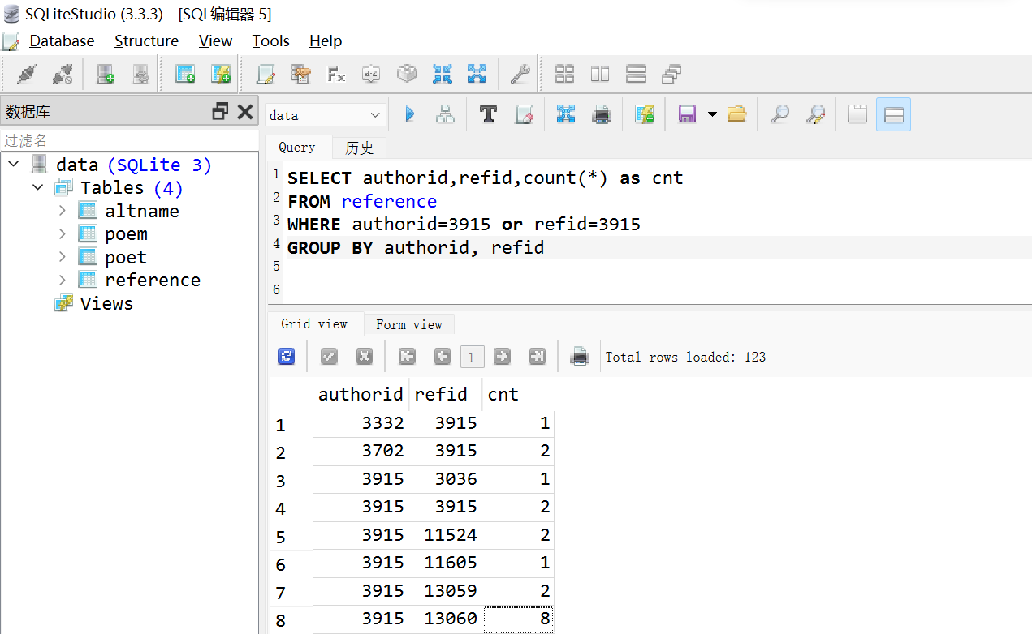
Task: Print the query from editor toolbar
Action: 602,114
